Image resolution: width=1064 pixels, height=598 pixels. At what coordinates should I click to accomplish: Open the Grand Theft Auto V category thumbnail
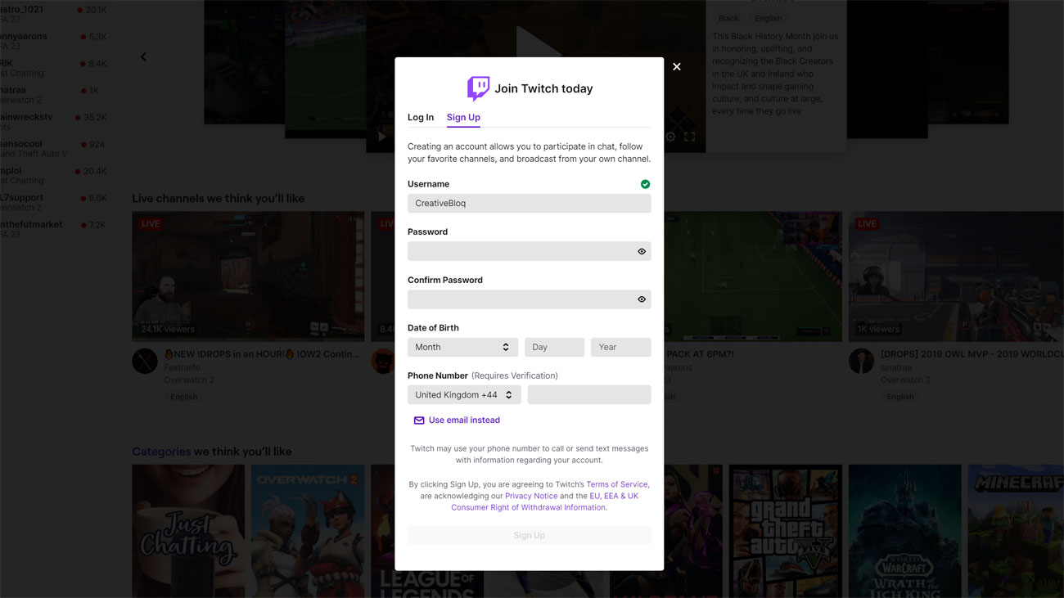(786, 531)
